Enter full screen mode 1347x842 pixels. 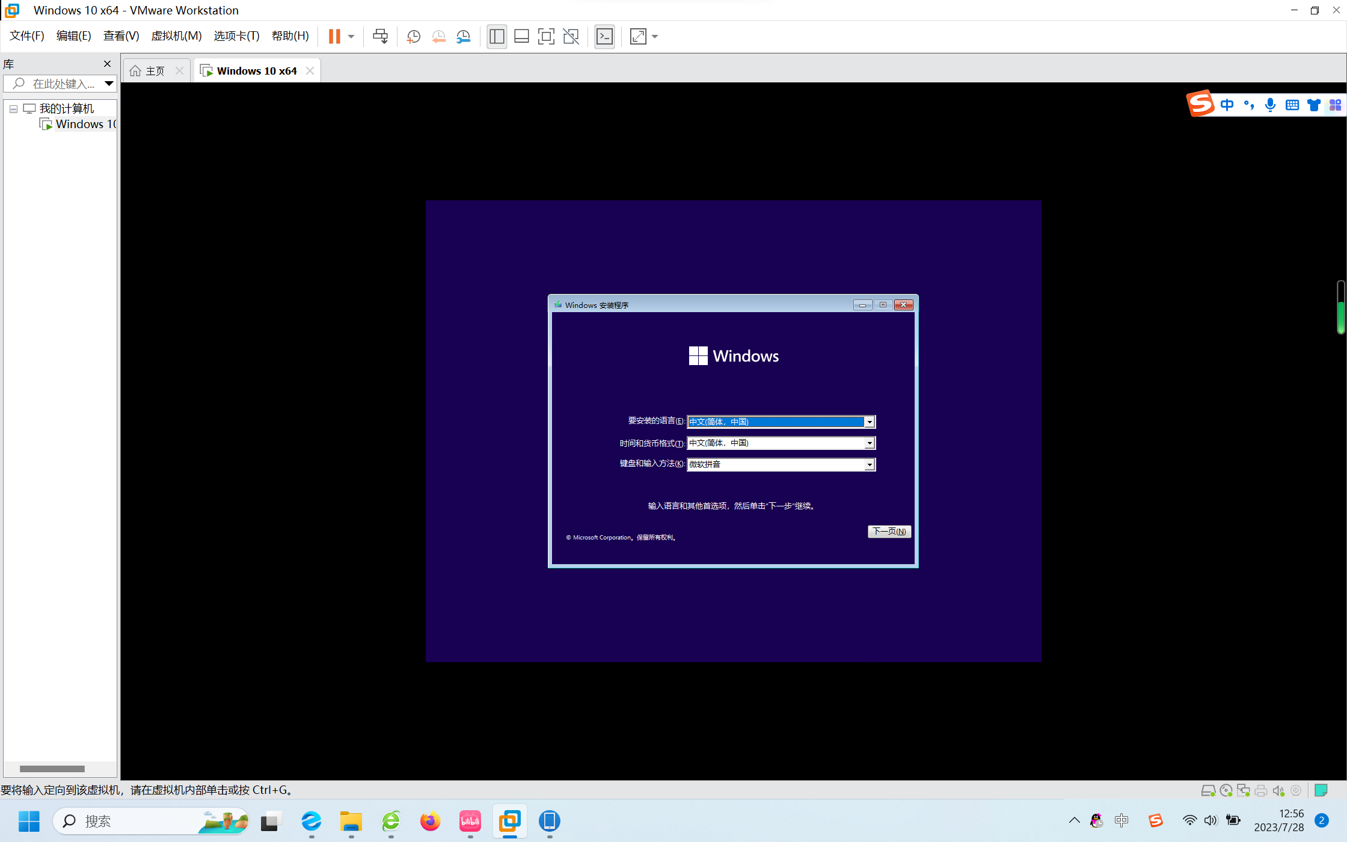pyautogui.click(x=545, y=37)
